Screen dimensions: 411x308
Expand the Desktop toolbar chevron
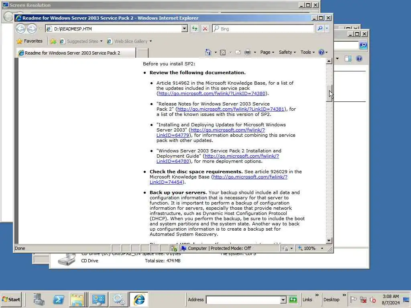click(344, 295)
